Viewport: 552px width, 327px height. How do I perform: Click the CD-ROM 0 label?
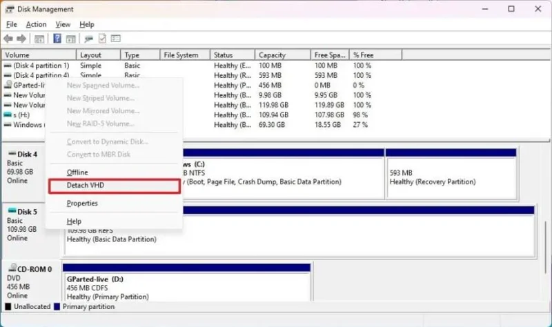[x=34, y=269]
